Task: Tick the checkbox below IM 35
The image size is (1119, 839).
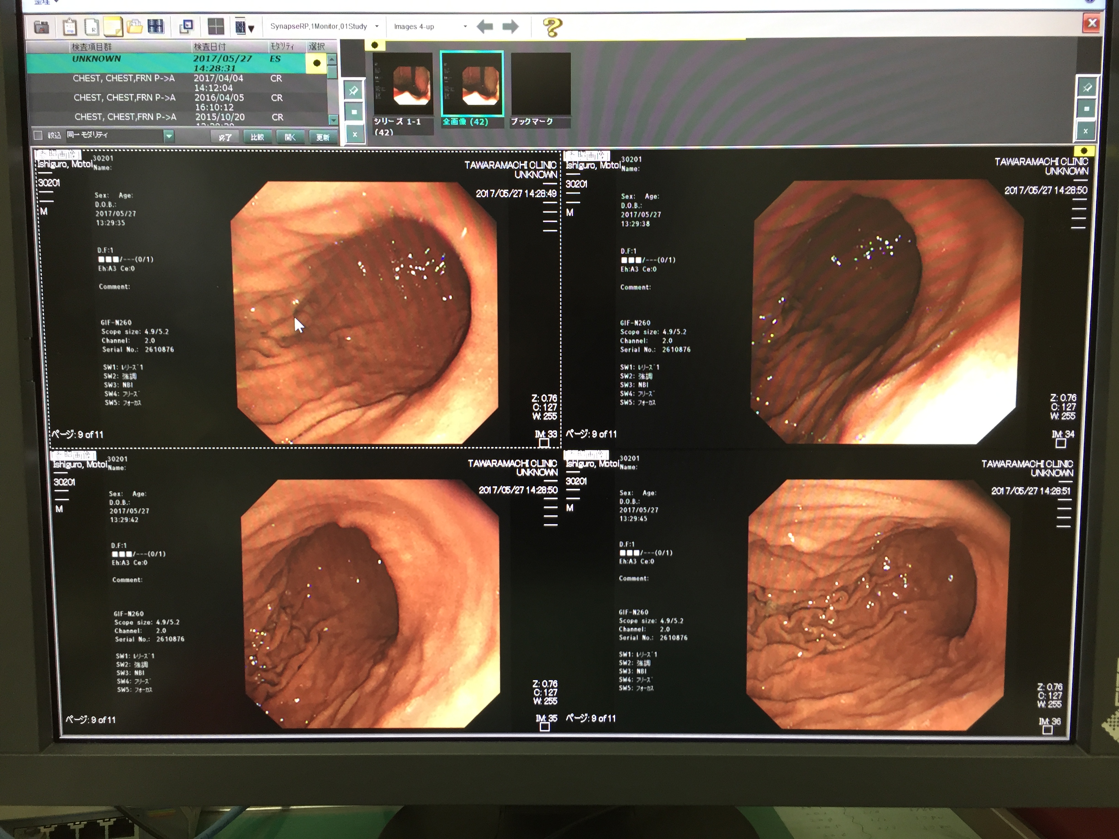Action: tap(545, 727)
